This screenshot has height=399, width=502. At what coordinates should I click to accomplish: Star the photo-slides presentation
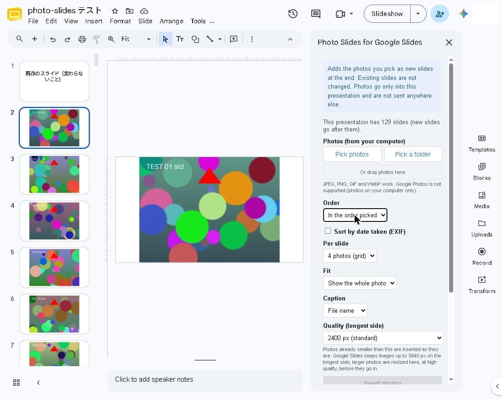coord(115,11)
